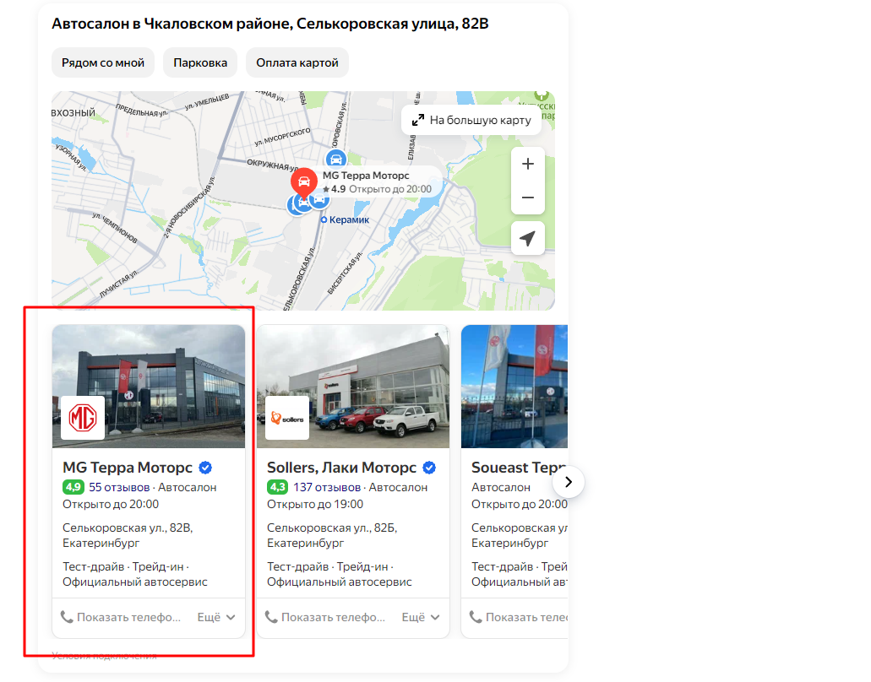Viewport: 871px width, 682px height.
Task: Click verified badge next to MG Терра Моторс
Action: pyautogui.click(x=205, y=468)
